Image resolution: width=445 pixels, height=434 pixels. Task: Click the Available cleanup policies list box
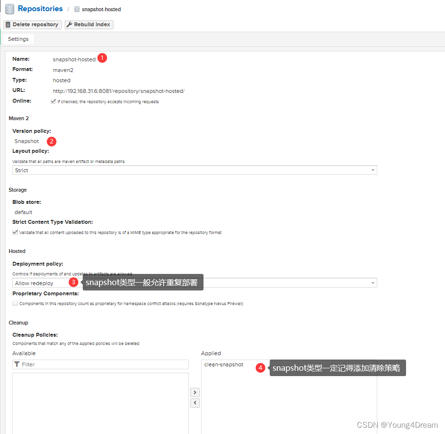tap(100, 403)
